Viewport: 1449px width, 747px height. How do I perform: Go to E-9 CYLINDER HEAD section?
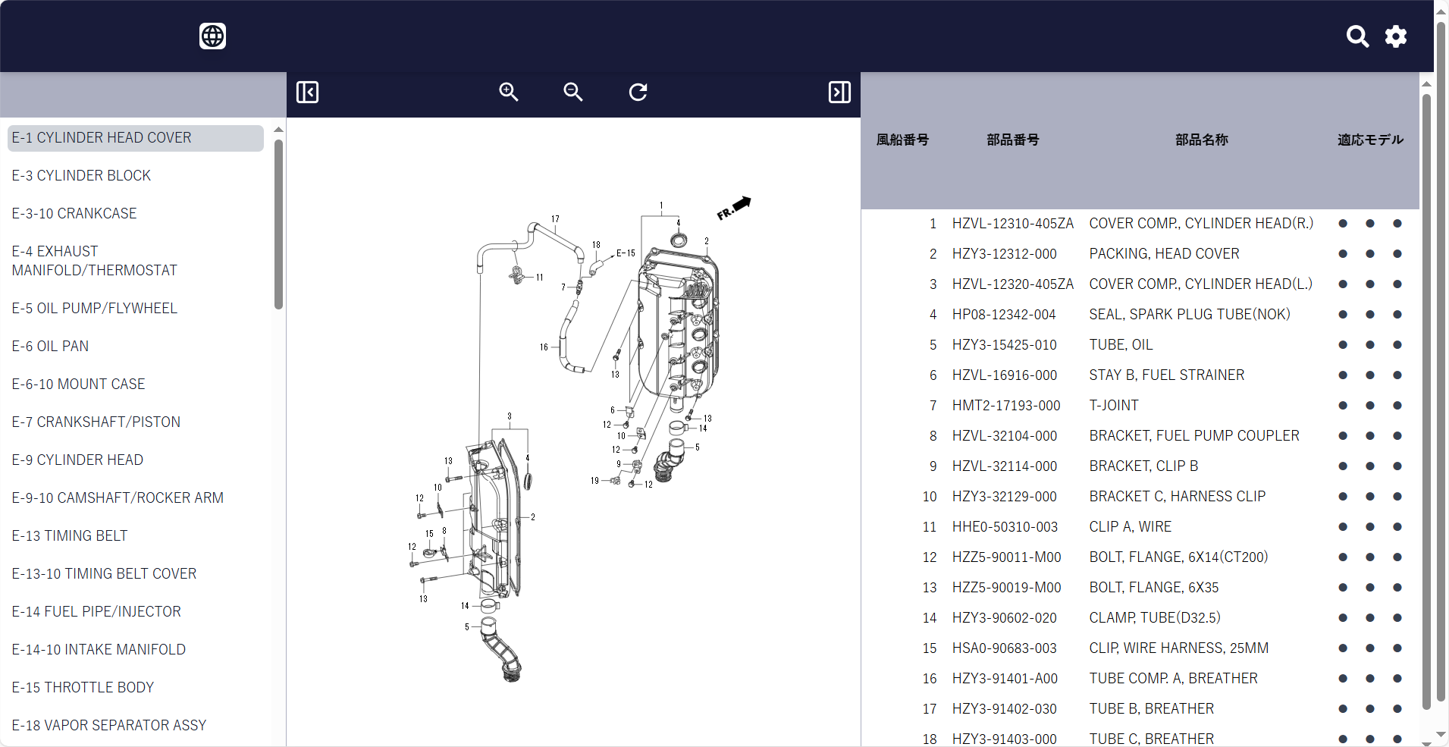[77, 460]
